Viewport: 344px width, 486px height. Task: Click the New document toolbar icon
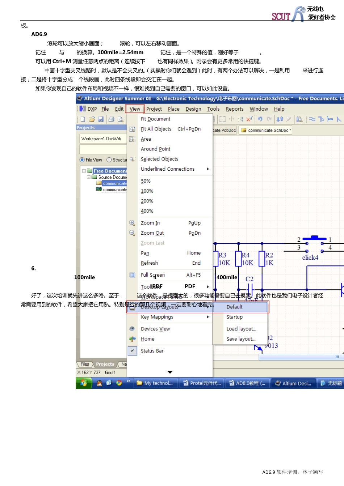[83, 119]
